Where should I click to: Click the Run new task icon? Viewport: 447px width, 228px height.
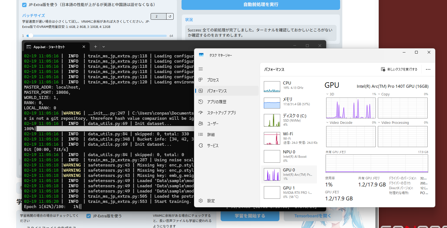click(x=383, y=69)
